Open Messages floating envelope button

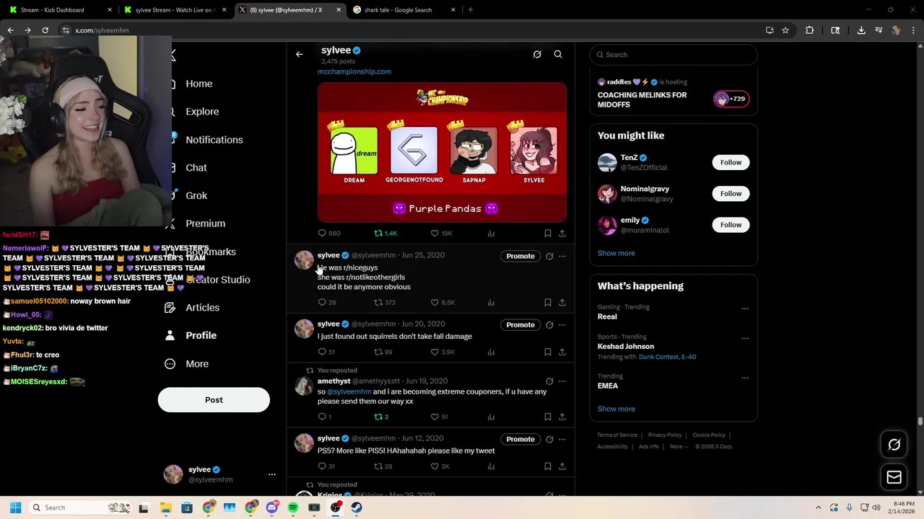894,477
